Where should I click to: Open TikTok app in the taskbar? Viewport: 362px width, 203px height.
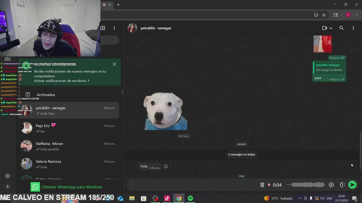pyautogui.click(x=167, y=198)
